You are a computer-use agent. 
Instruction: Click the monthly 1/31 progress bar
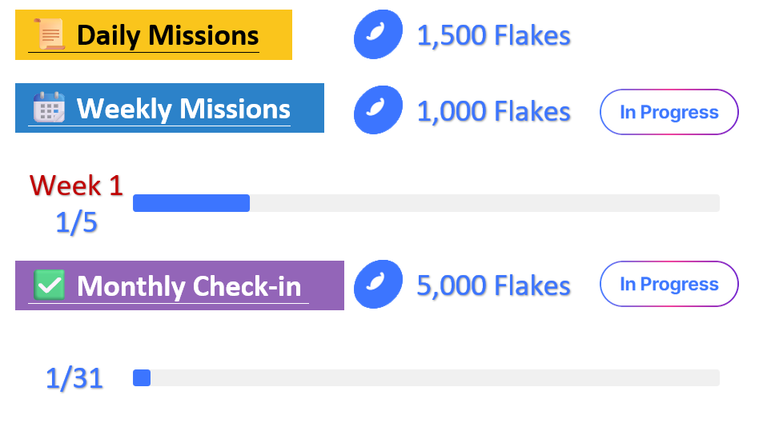[x=426, y=377]
